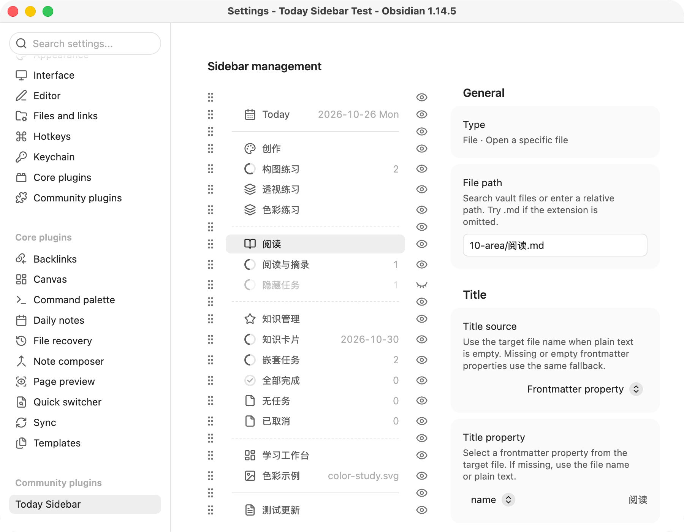The height and width of the screenshot is (532, 684).
Task: Open the Files and links tab
Action: (x=85, y=116)
